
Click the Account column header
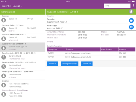pyautogui.click(x=83, y=49)
